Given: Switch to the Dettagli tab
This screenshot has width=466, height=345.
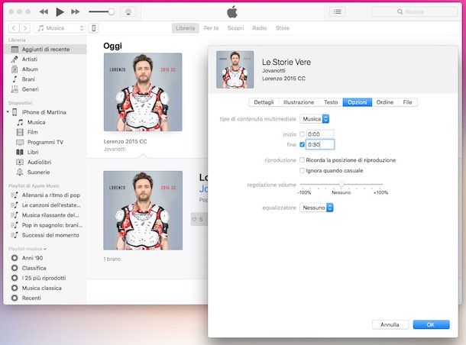Looking at the screenshot, I should pyautogui.click(x=264, y=102).
